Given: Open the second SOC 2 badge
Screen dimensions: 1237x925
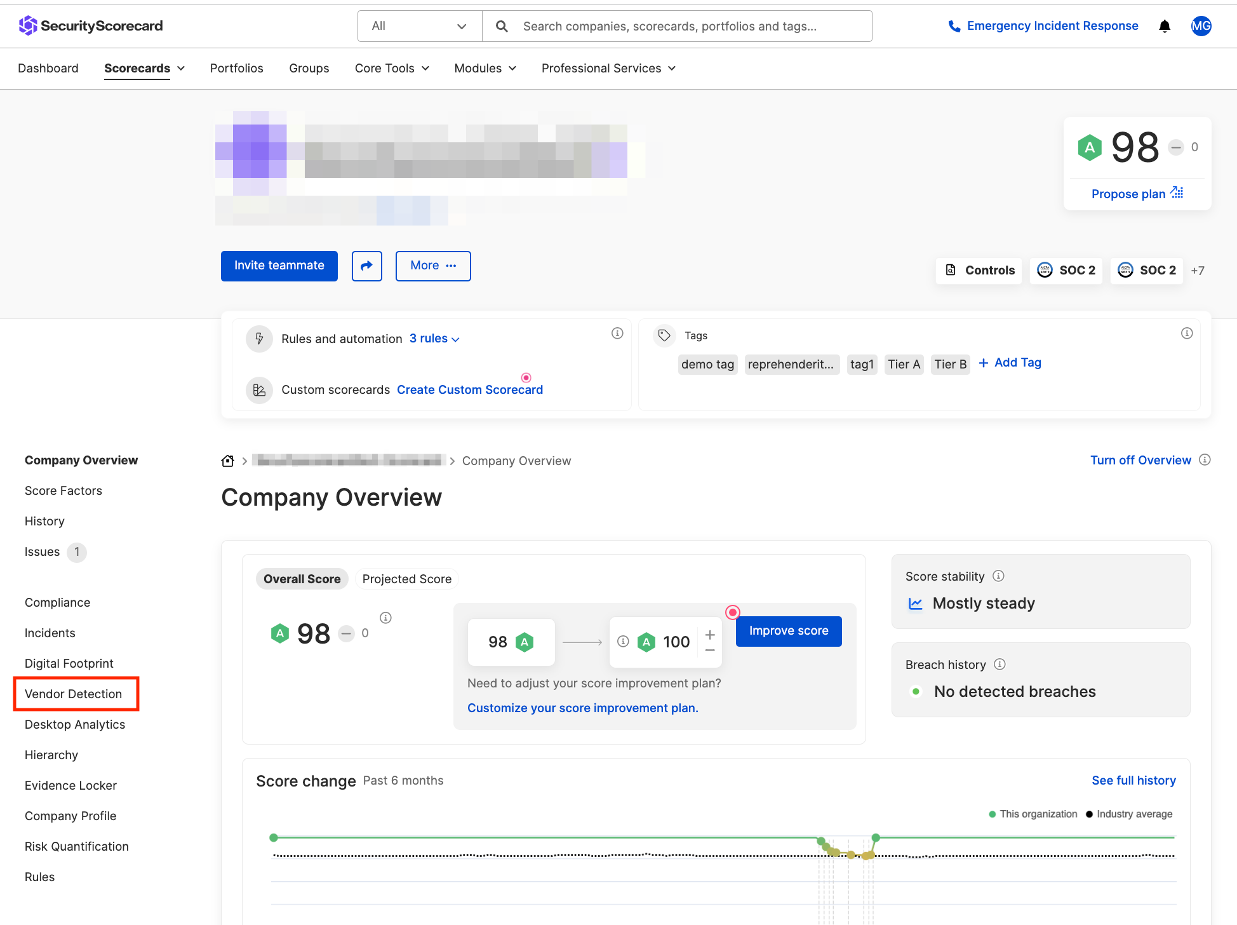Looking at the screenshot, I should (x=1147, y=270).
